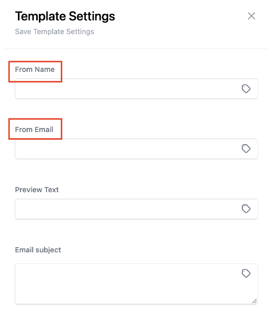273x315 pixels.
Task: Open merge tags for Preview Text
Action: pyautogui.click(x=246, y=209)
